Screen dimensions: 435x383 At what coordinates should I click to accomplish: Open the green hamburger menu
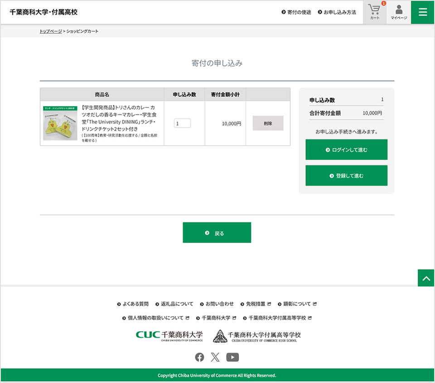coord(423,12)
